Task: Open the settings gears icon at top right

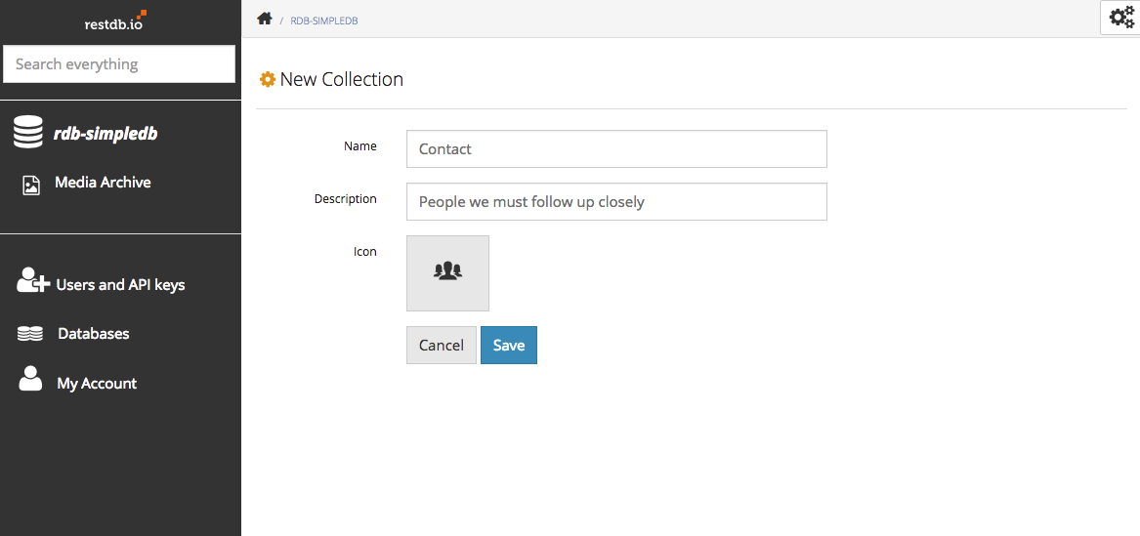Action: tap(1121, 18)
